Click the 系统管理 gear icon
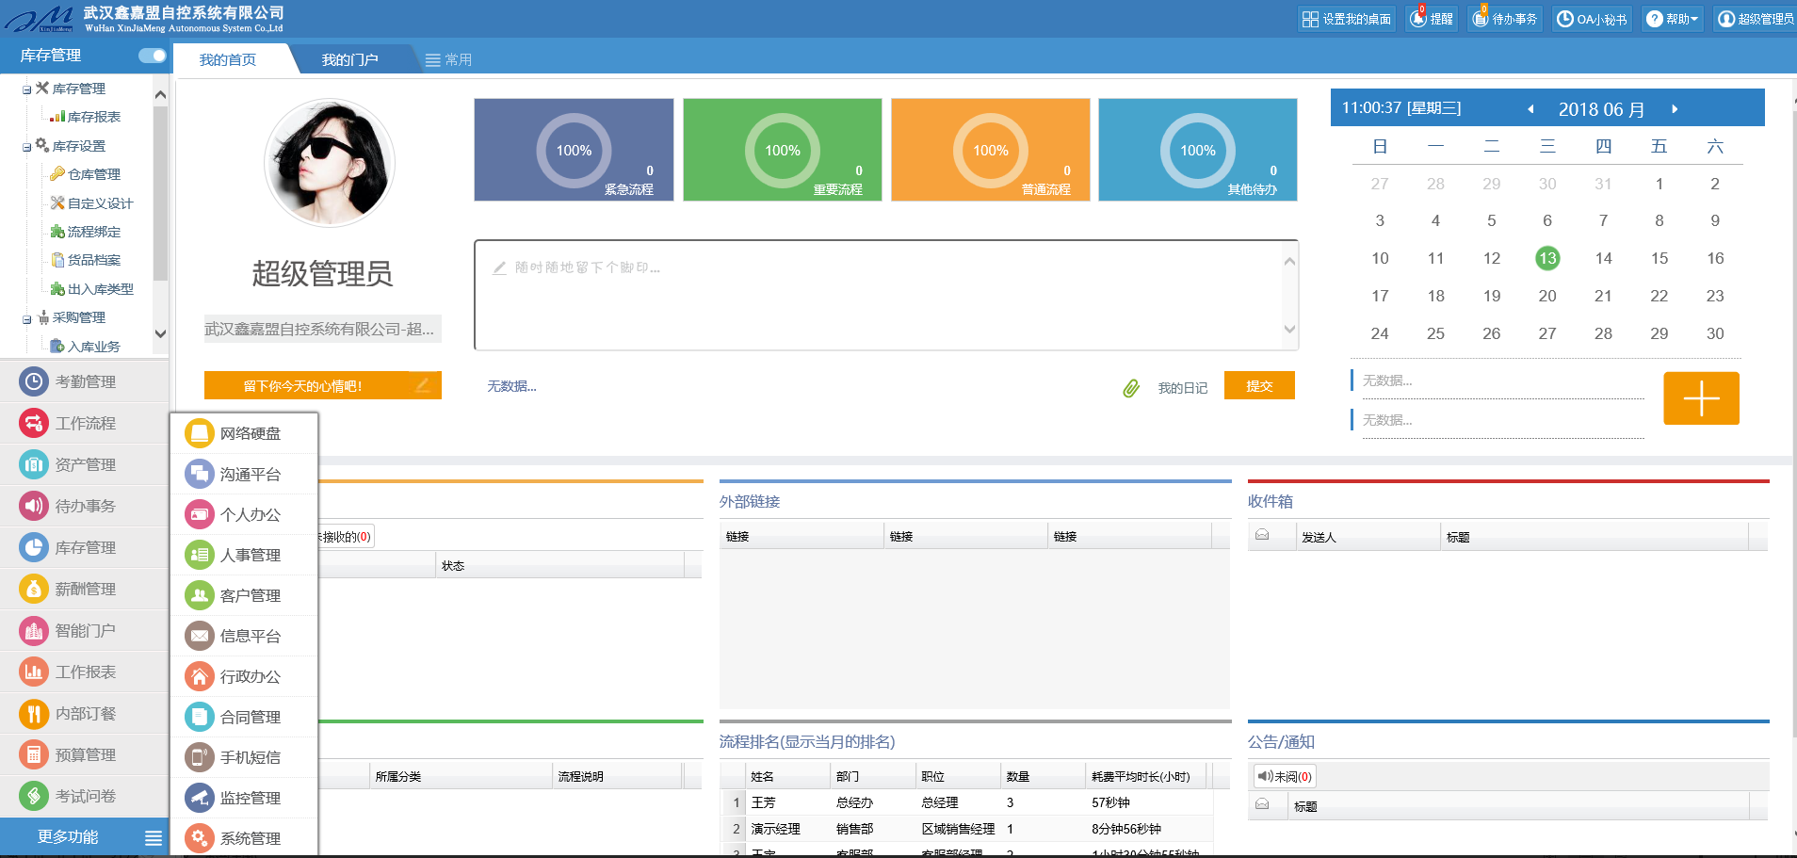 (199, 838)
